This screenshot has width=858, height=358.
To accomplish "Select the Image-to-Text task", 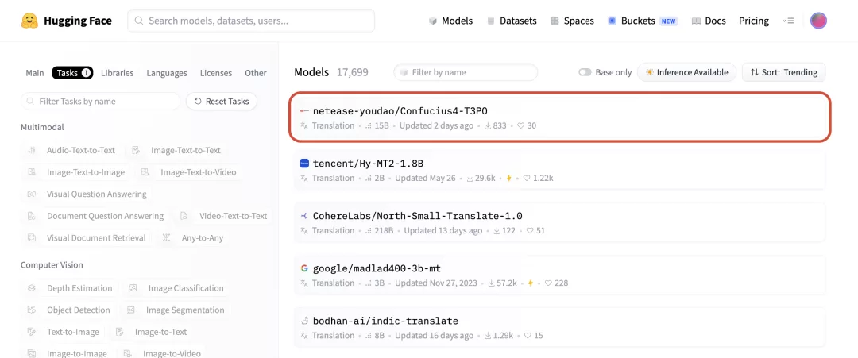I will click(152, 332).
